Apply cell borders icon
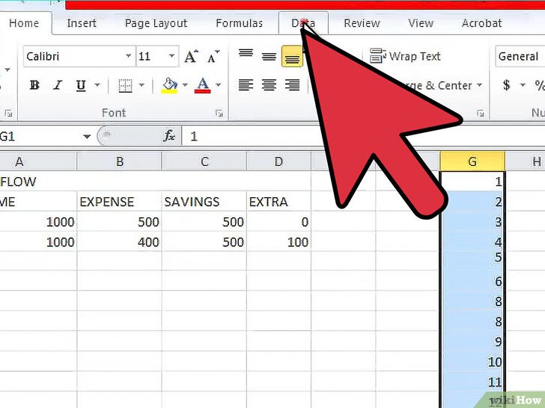The height and width of the screenshot is (408, 545). pyautogui.click(x=125, y=85)
